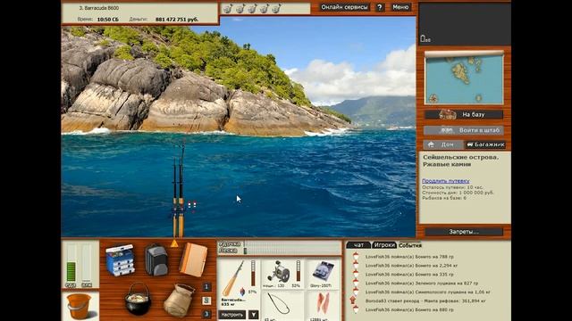Open the Онлайн сервисы menu

[344, 7]
